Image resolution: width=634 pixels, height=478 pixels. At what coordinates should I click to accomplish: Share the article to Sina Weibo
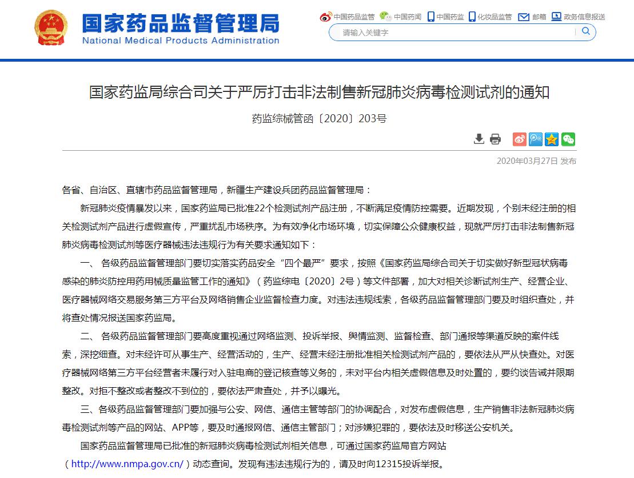tap(520, 139)
